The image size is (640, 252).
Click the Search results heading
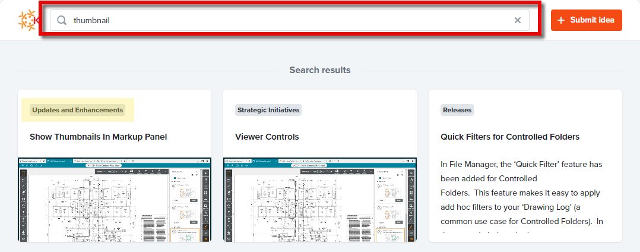[x=319, y=70]
